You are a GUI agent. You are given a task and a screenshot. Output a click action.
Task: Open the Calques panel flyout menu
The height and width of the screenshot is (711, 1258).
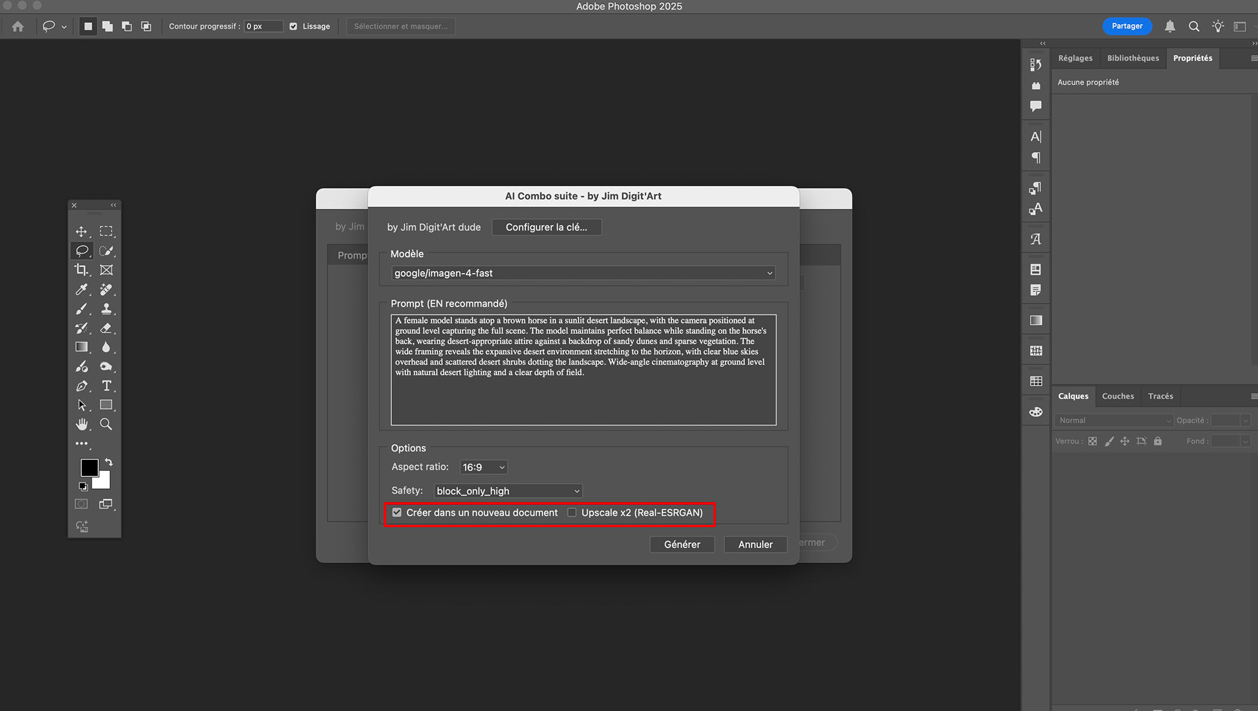click(1253, 396)
